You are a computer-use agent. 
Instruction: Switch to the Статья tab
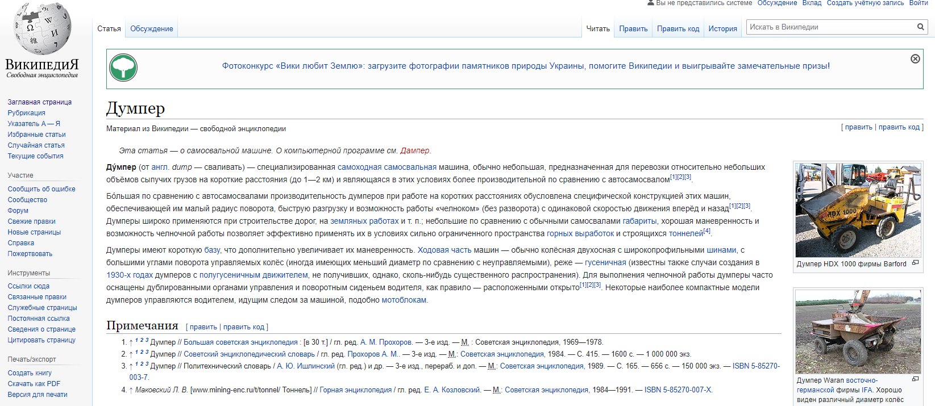(x=109, y=28)
